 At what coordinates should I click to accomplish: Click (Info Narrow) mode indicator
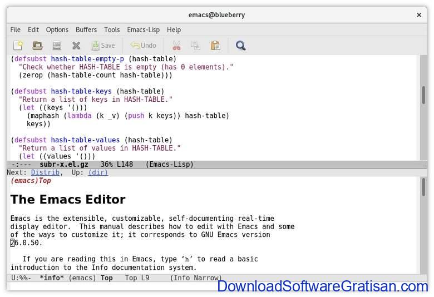(x=196, y=278)
